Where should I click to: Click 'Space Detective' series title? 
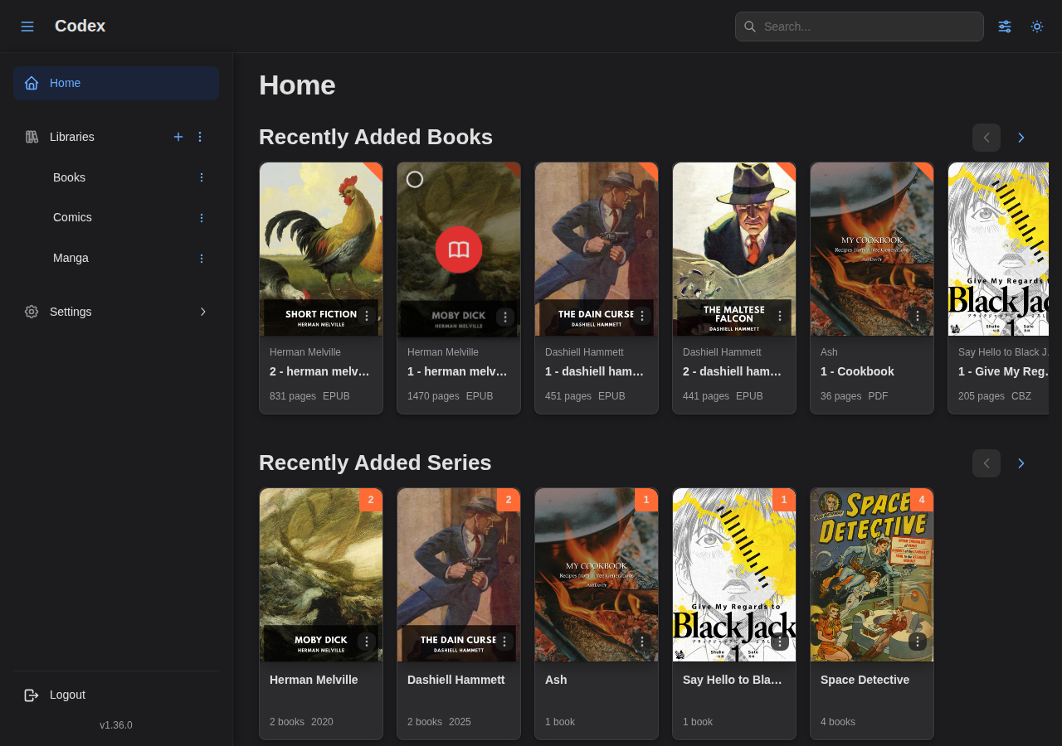[865, 680]
